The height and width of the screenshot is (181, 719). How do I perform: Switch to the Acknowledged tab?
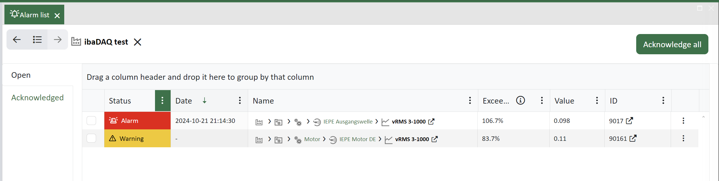(x=37, y=98)
